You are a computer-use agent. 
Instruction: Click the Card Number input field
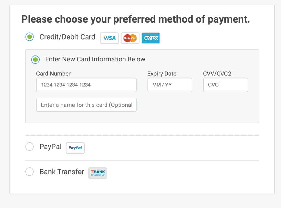click(x=86, y=85)
